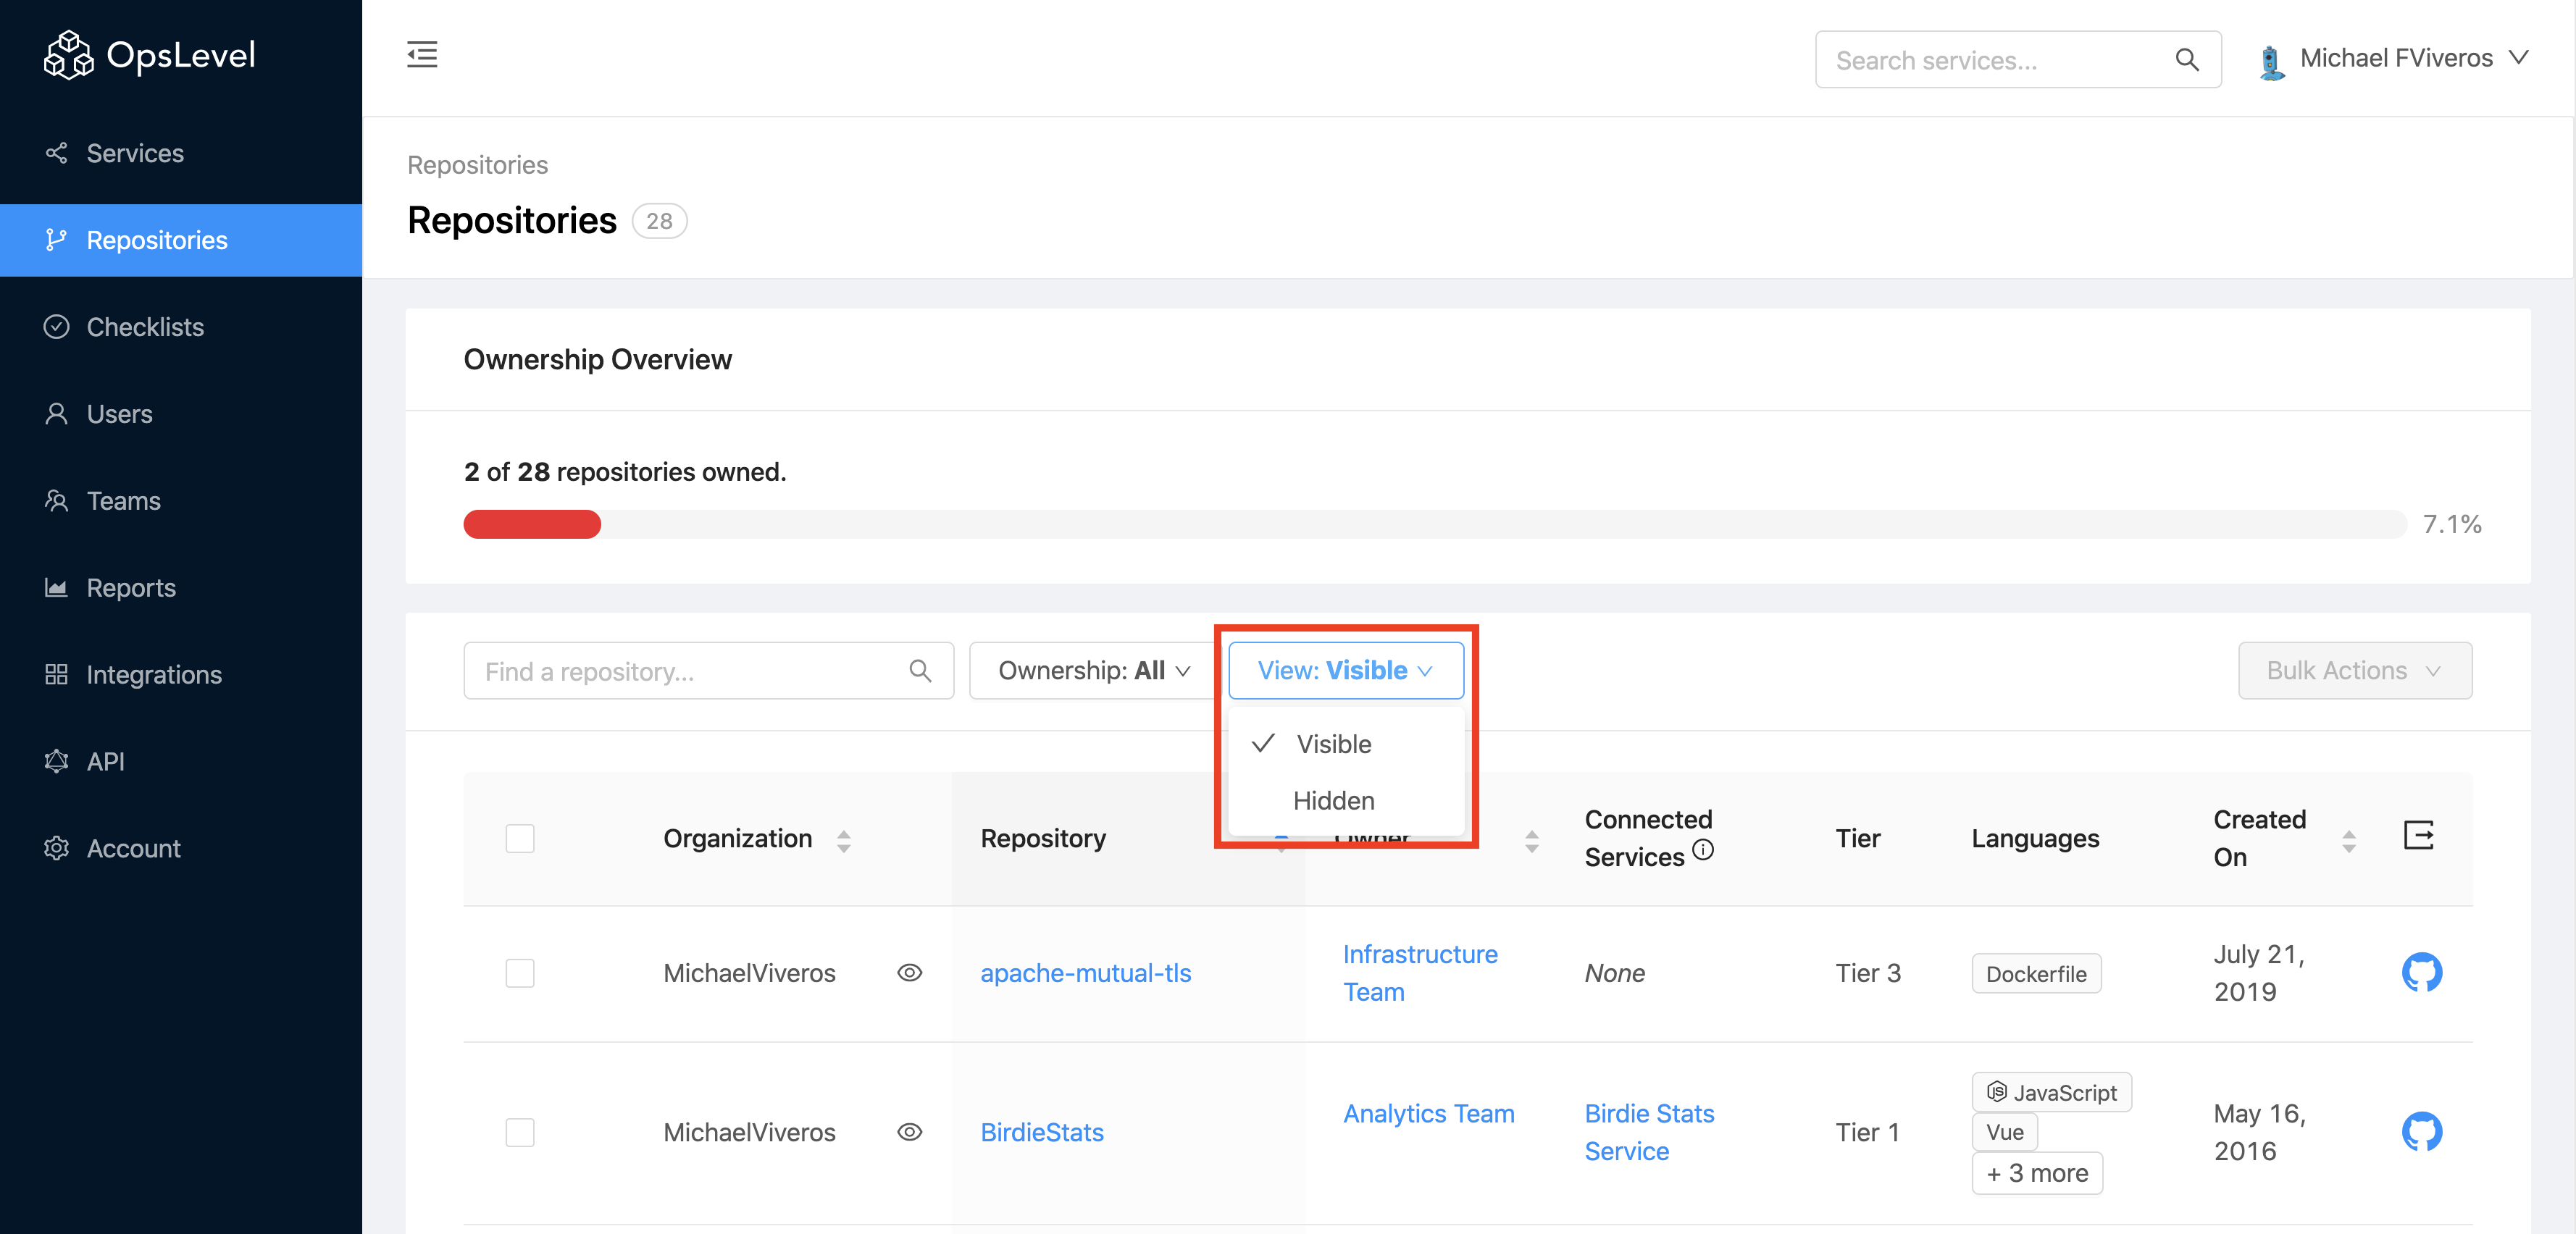Click the Tier 1 cell

[1867, 1132]
